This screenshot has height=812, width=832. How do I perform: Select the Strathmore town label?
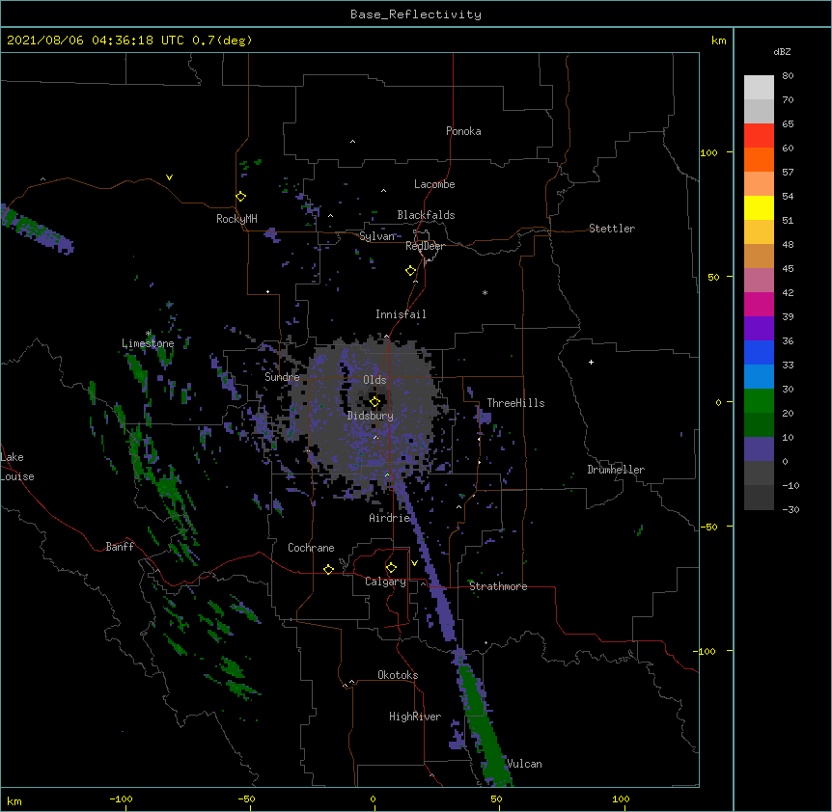pyautogui.click(x=498, y=586)
